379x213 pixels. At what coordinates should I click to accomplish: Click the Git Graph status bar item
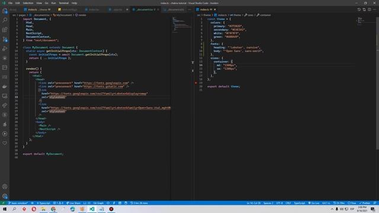pos(98,203)
